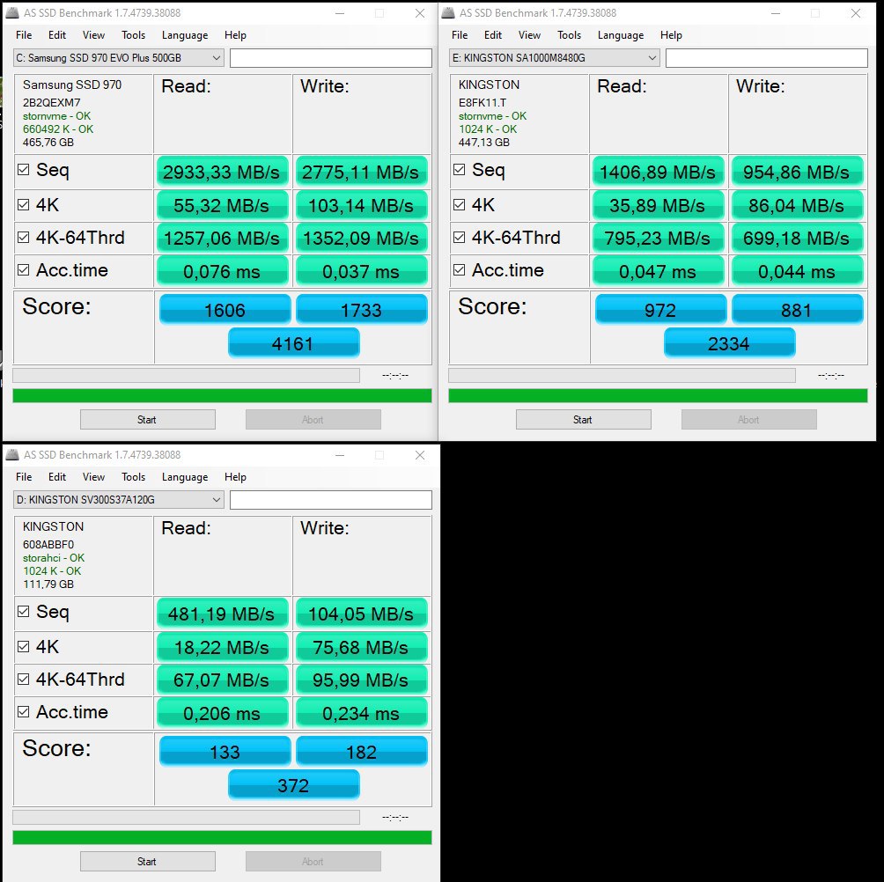Open Tools menu in KINGSTON SV300S37A120G window
This screenshot has height=882, width=884.
click(x=134, y=477)
